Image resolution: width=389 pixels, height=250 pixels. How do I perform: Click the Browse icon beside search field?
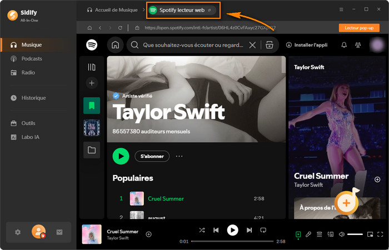[270, 45]
